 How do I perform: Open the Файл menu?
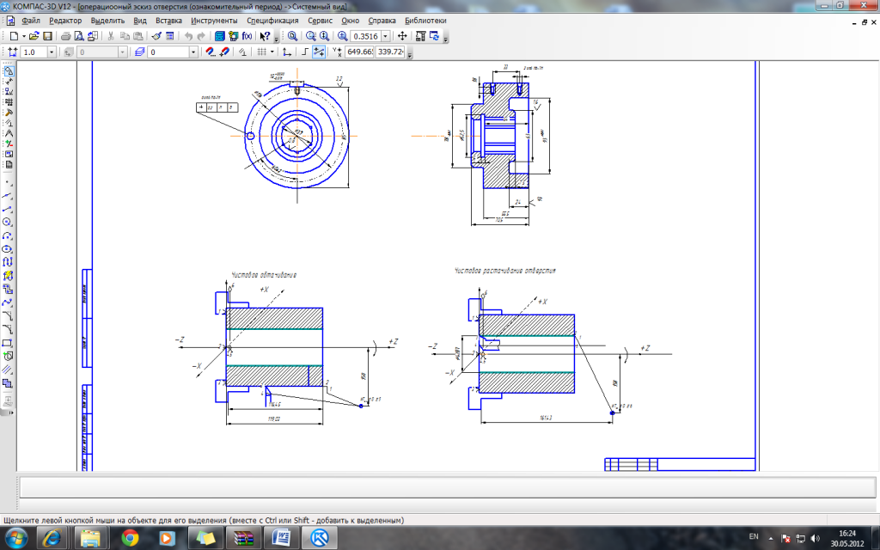coord(31,21)
